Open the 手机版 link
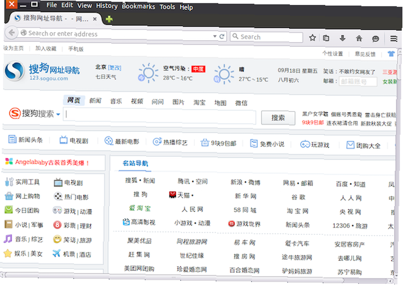This screenshot has height=285, width=403. point(76,49)
